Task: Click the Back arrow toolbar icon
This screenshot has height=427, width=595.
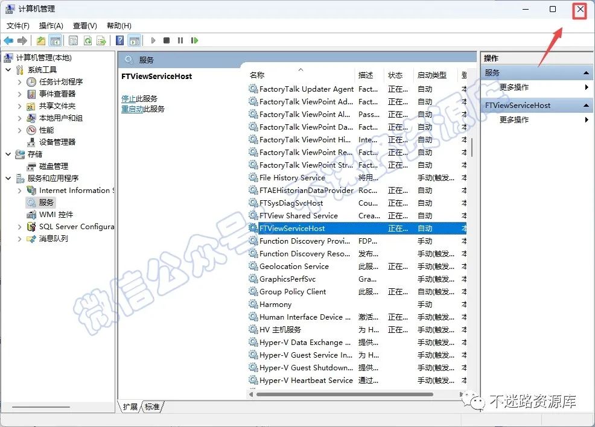Action: pyautogui.click(x=8, y=40)
